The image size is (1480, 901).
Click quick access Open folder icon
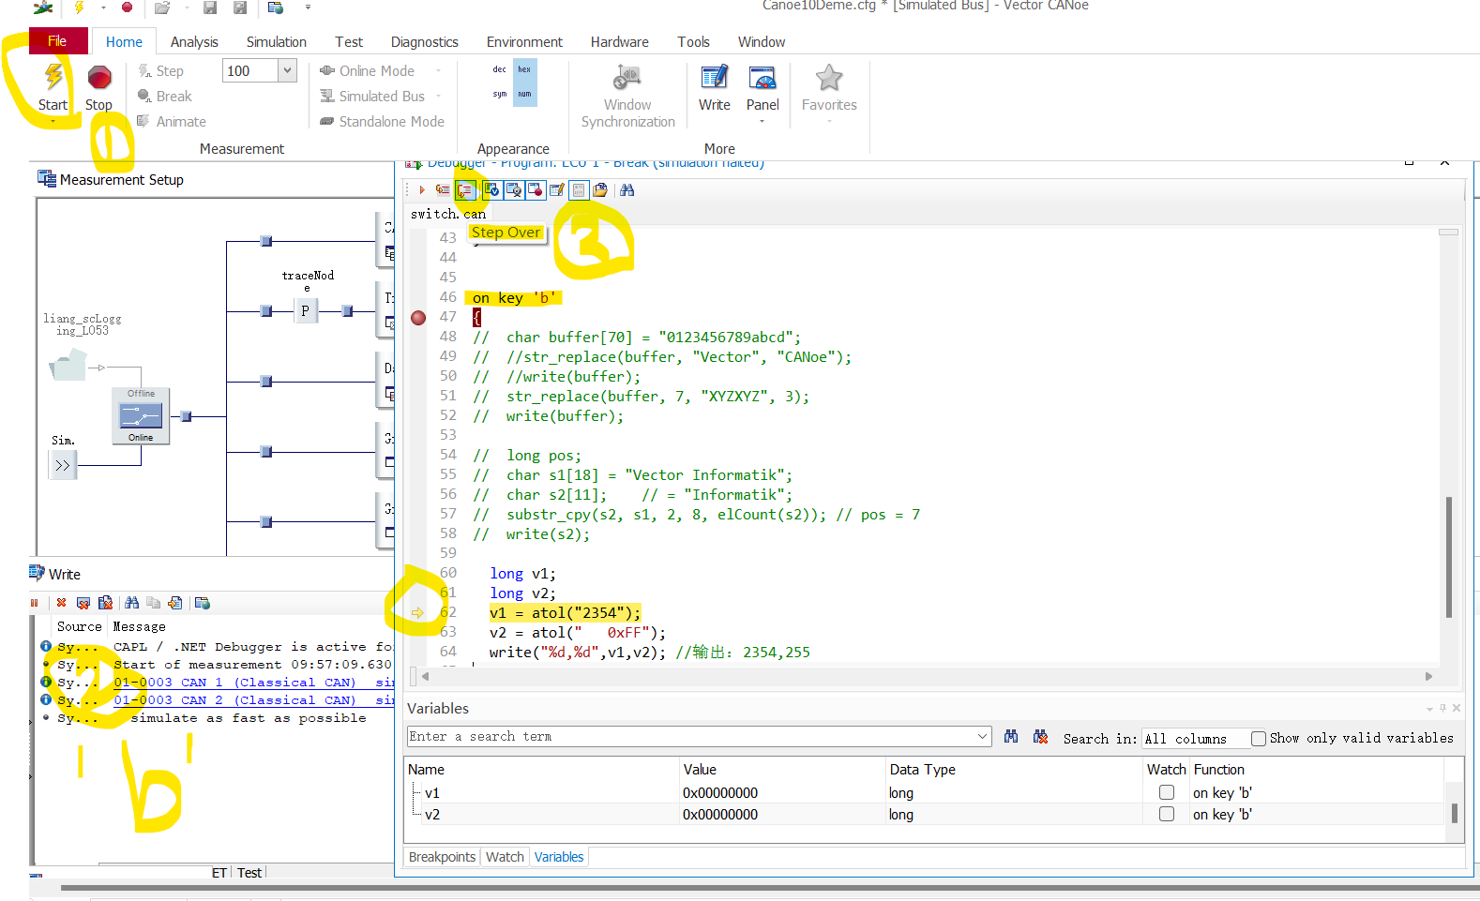(162, 8)
